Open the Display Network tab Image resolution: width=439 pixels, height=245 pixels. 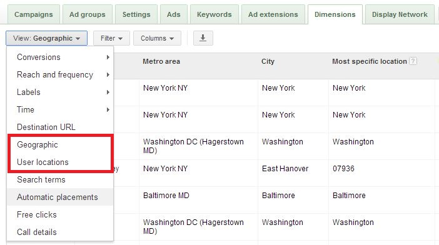[x=400, y=14]
